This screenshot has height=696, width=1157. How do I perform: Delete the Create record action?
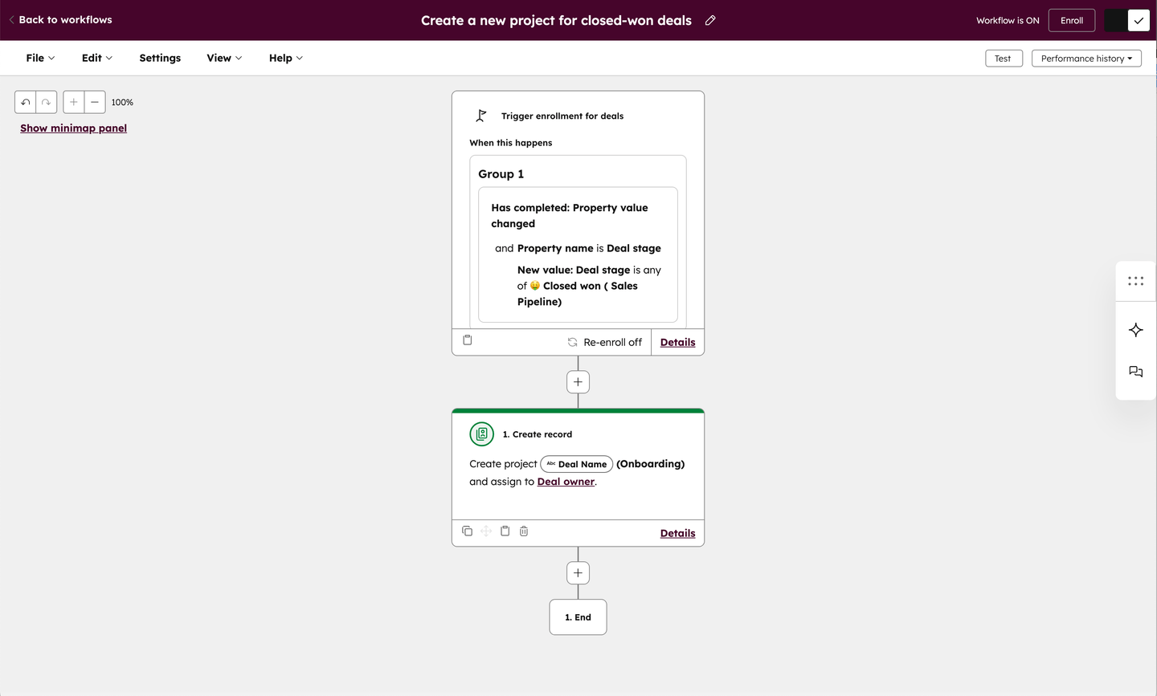524,531
